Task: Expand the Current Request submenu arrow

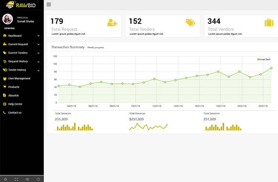Action: pyautogui.click(x=38, y=45)
